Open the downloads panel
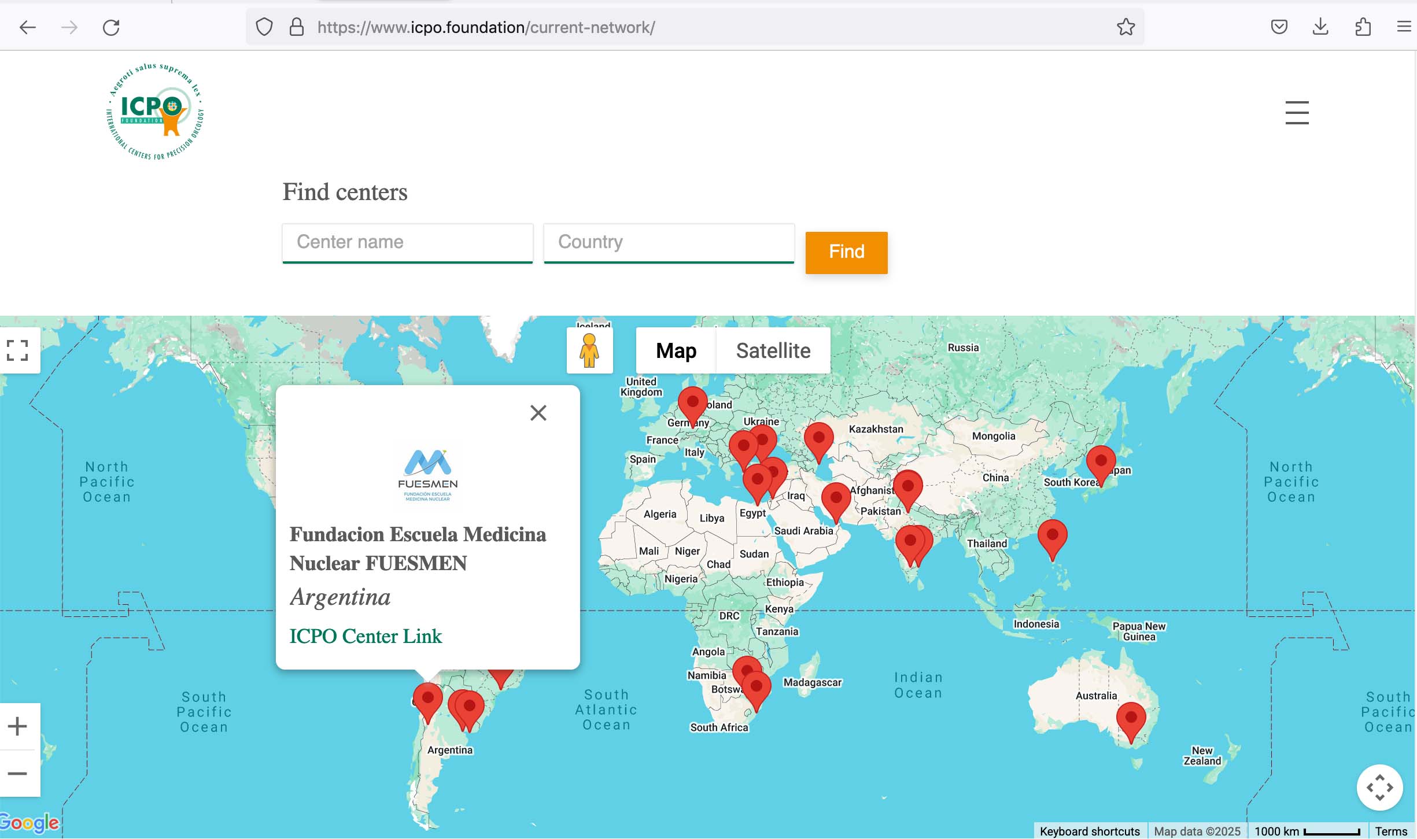 1320,27
